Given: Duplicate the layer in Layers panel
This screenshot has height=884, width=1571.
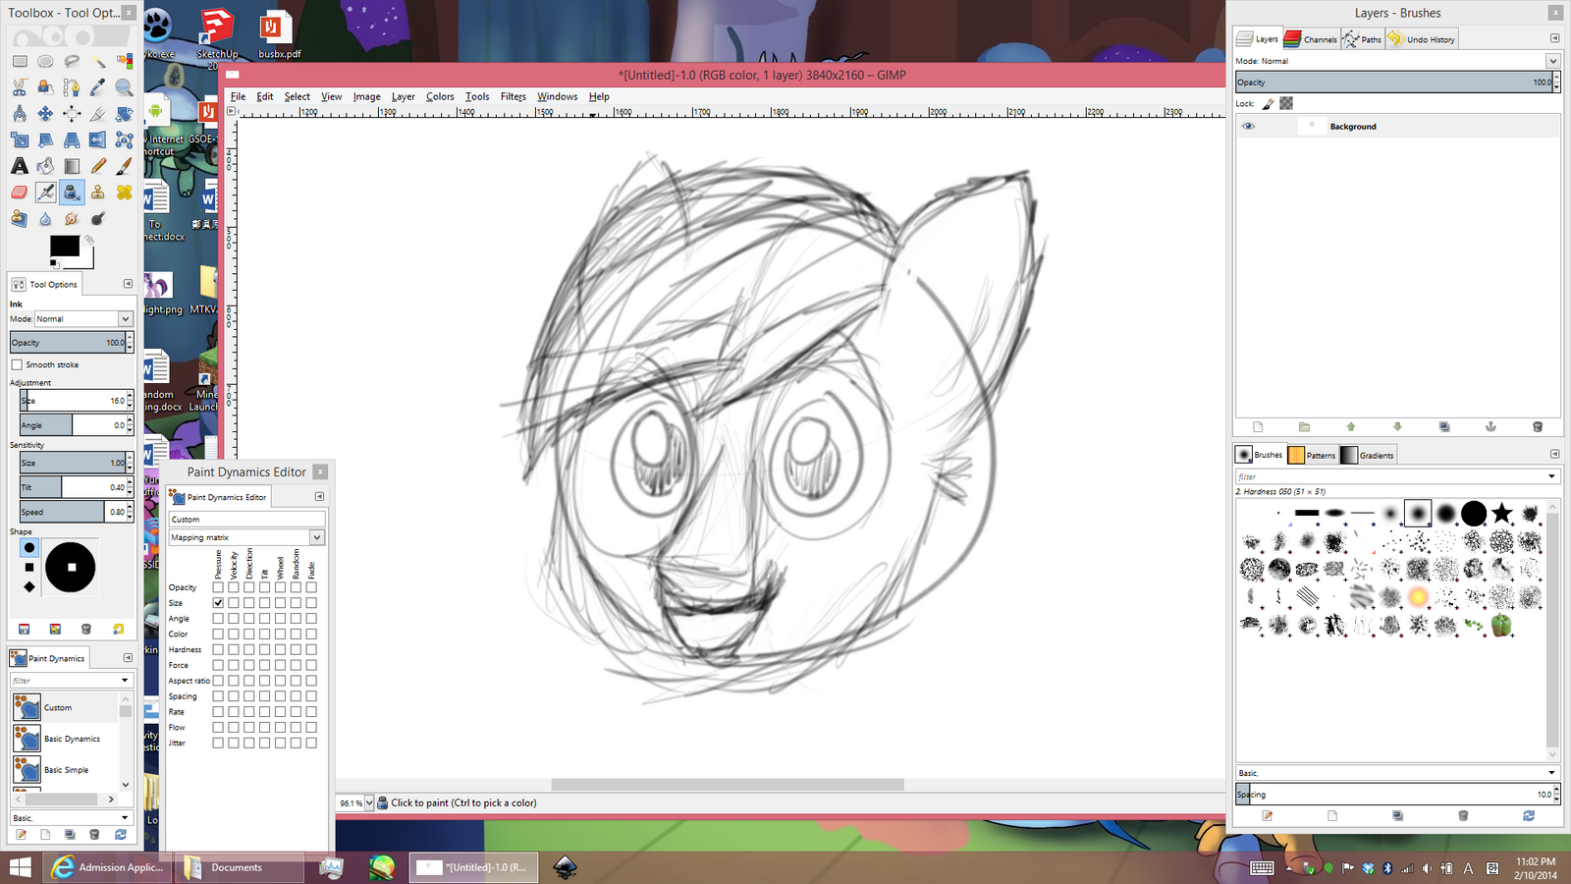Looking at the screenshot, I should (1444, 426).
